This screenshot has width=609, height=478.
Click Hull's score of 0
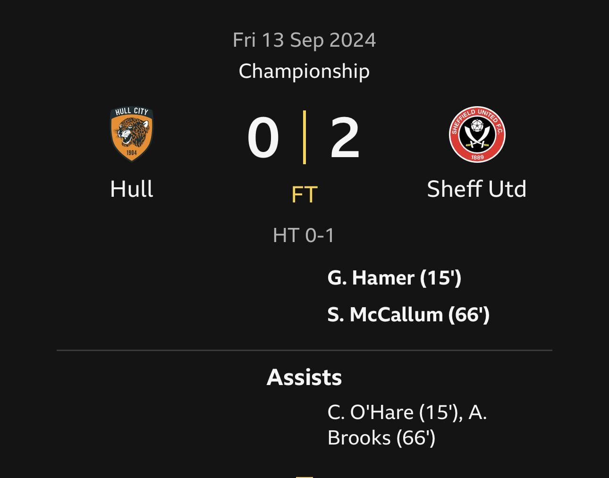[263, 138]
